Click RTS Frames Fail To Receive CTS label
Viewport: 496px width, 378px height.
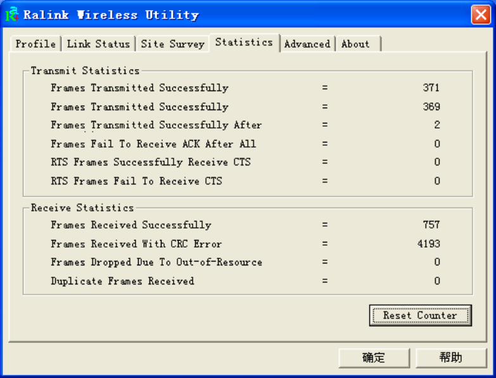[x=136, y=181]
